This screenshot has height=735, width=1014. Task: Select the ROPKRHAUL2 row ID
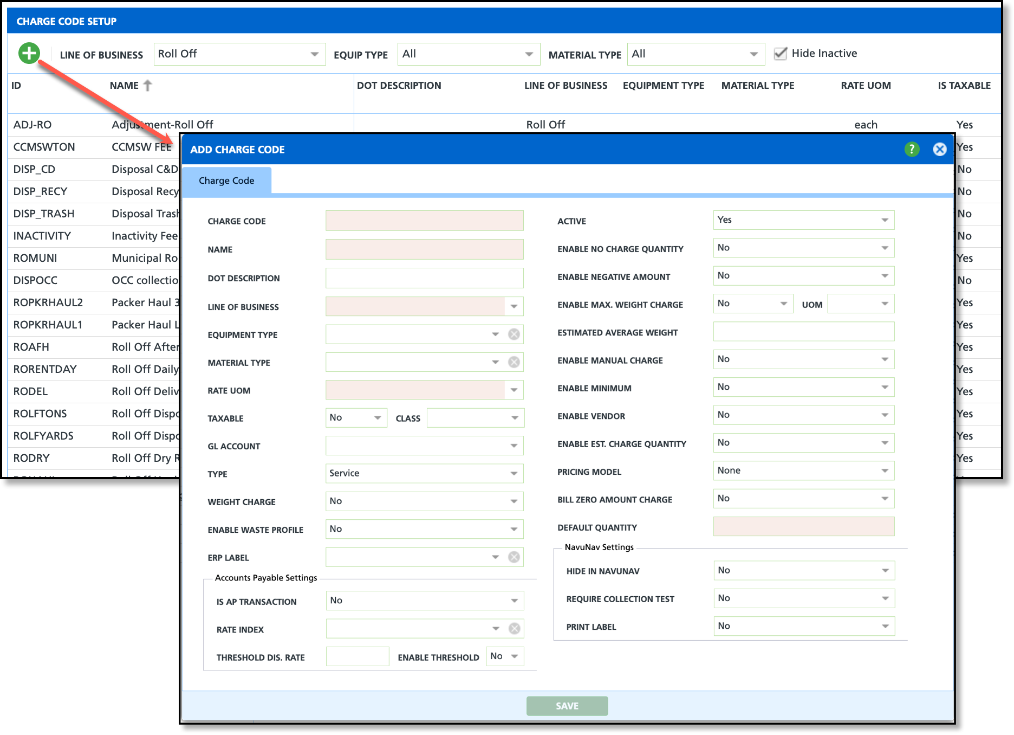[48, 302]
